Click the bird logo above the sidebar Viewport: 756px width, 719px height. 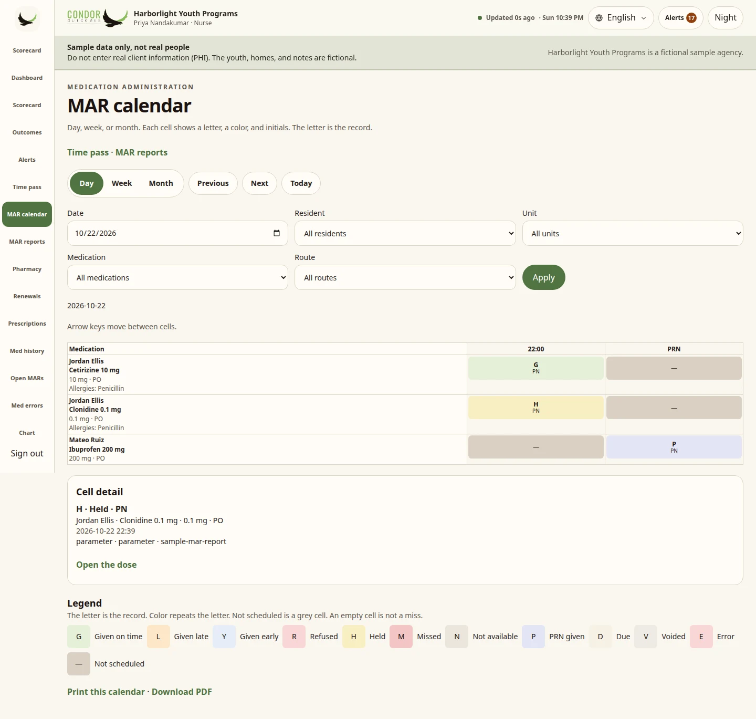(27, 19)
